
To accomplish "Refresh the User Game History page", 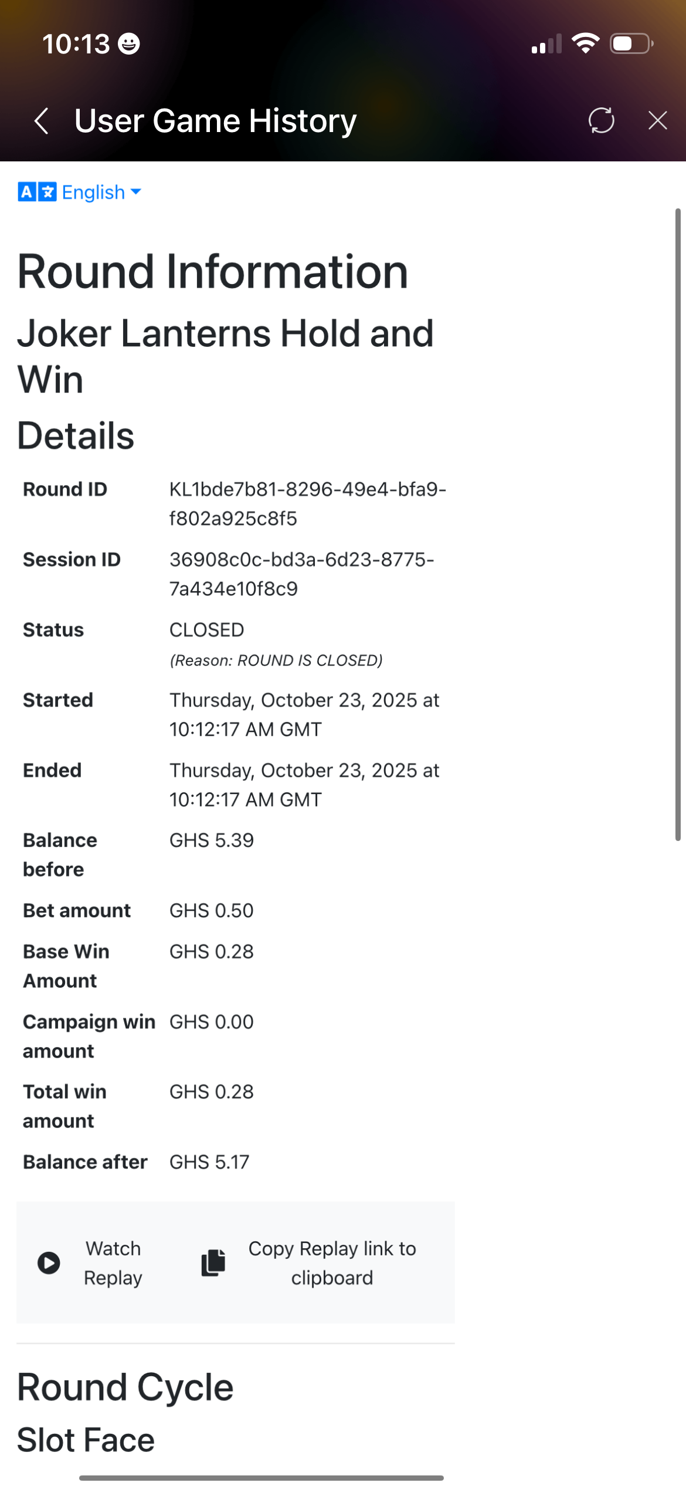I will [x=601, y=120].
